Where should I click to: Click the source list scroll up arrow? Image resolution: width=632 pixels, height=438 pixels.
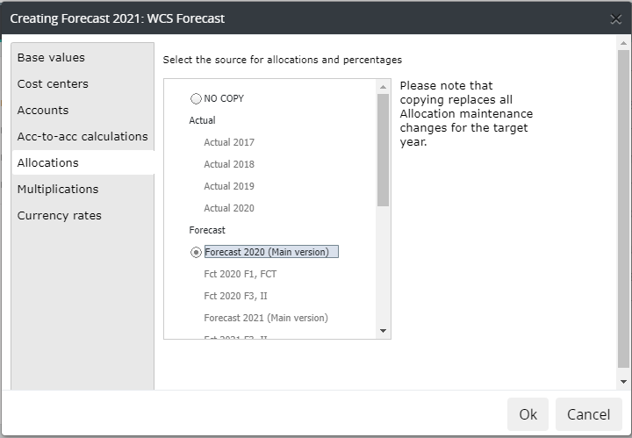383,87
